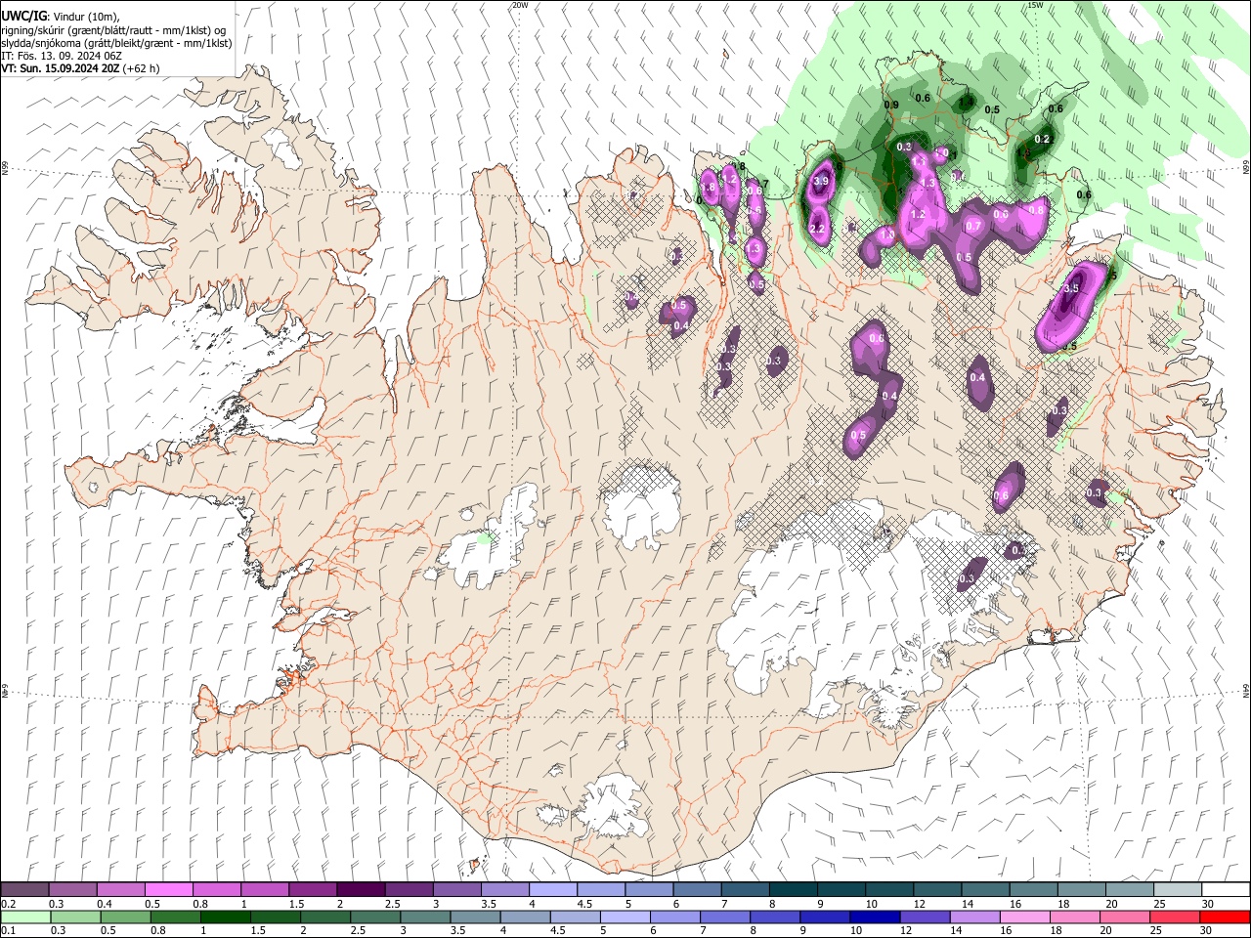The height and width of the screenshot is (938, 1251).
Task: Click the '15W' longitude label
Action: pos(1035,5)
